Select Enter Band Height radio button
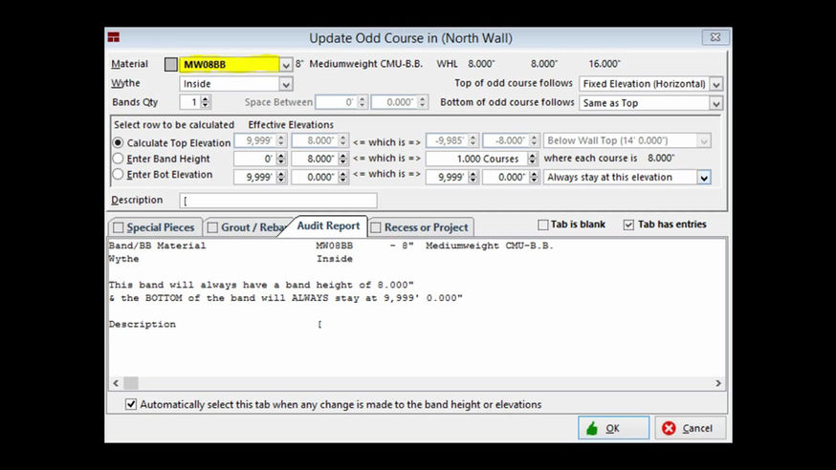Viewport: 836px width, 470px height. point(118,159)
